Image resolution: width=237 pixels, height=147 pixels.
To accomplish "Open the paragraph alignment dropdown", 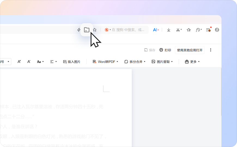I will click(x=53, y=62).
